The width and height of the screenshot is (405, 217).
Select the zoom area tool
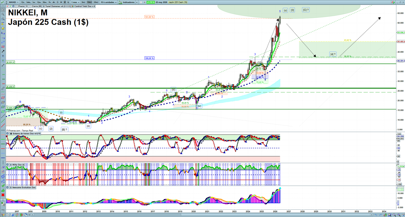tap(3, 19)
